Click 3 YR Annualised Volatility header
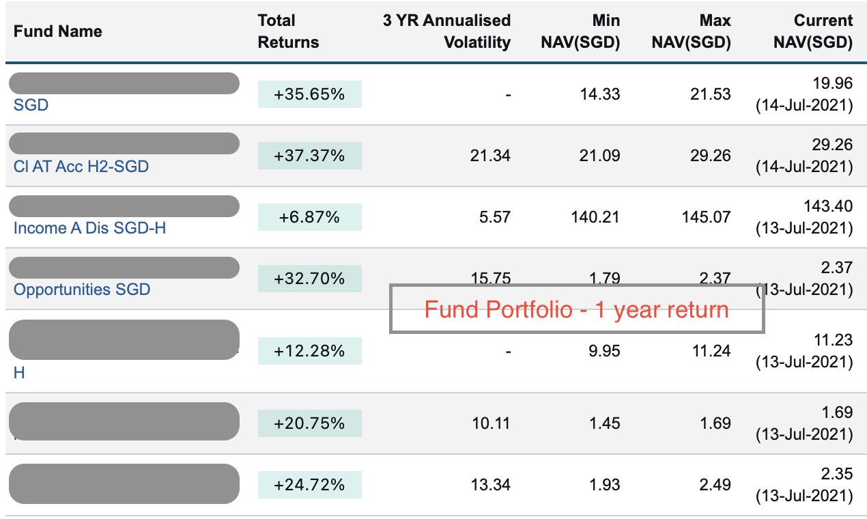 (x=446, y=31)
